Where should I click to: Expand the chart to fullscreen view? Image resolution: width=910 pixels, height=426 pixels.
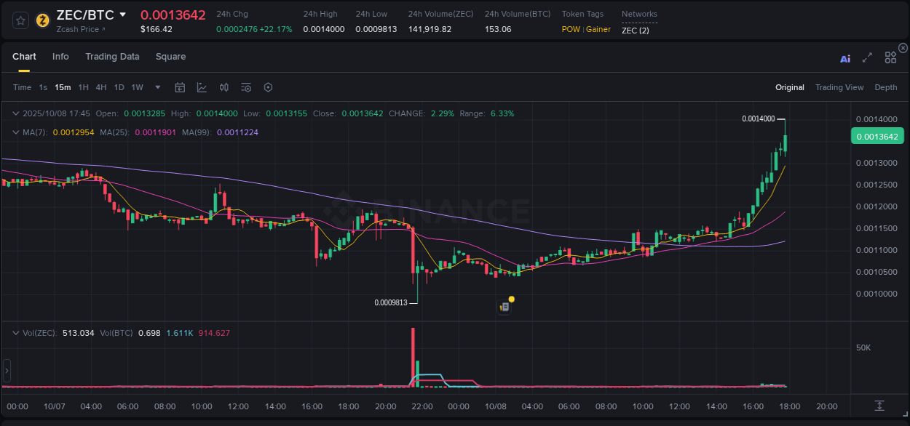867,59
